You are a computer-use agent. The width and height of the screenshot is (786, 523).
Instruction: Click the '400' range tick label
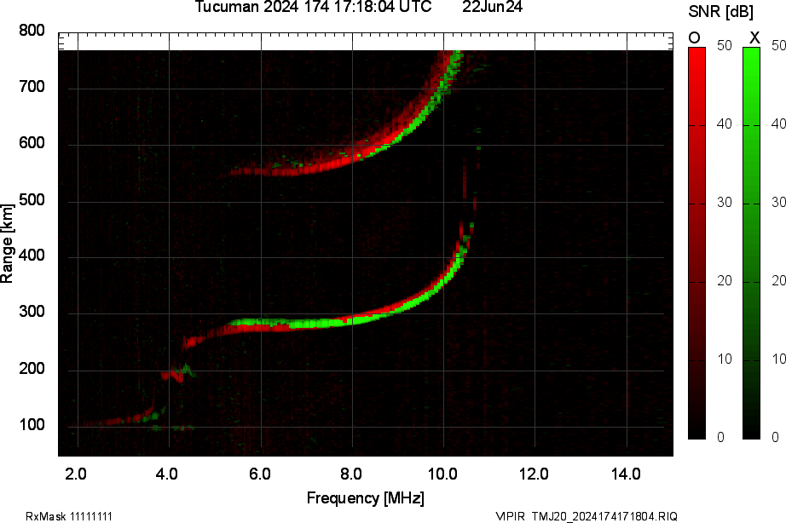point(32,256)
